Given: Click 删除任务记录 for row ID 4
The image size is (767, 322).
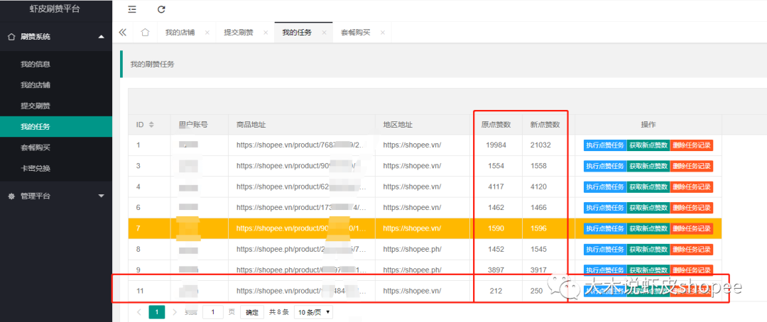Looking at the screenshot, I should point(691,187).
